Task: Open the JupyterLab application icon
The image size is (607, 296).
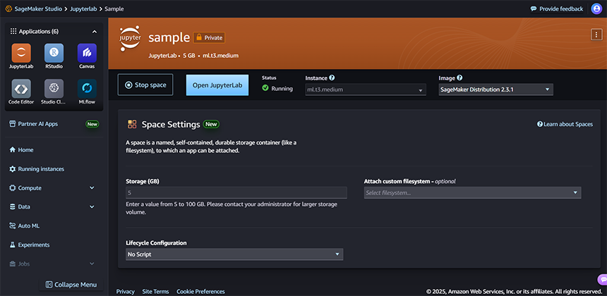Action: coord(21,53)
